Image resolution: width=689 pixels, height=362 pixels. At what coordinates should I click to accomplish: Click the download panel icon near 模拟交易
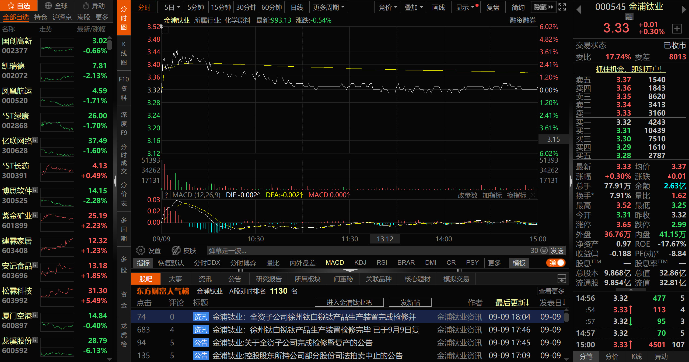tap(562, 279)
